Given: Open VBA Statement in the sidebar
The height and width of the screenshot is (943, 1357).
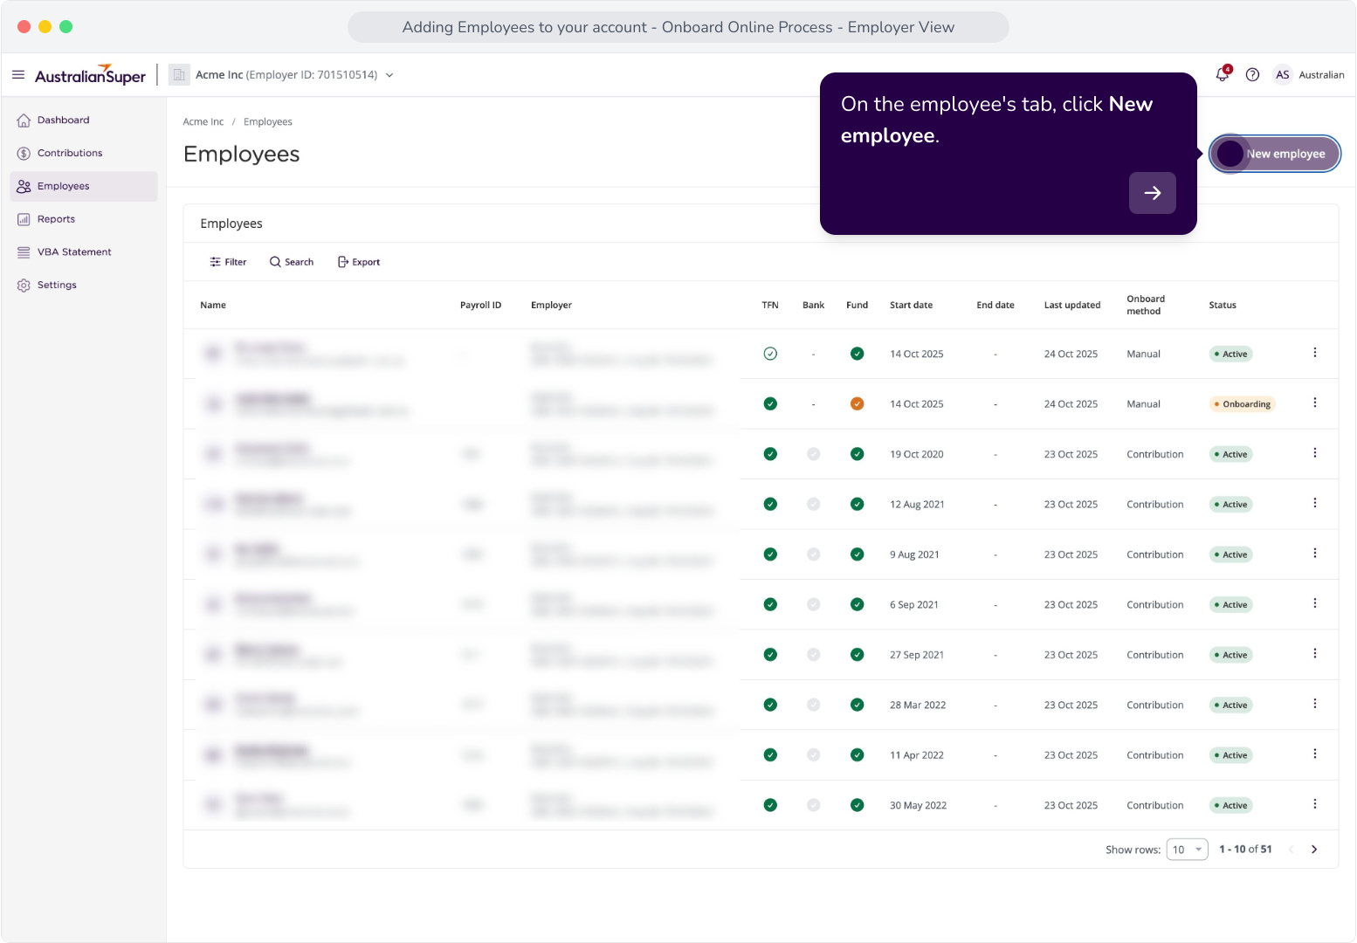Looking at the screenshot, I should pyautogui.click(x=84, y=252).
